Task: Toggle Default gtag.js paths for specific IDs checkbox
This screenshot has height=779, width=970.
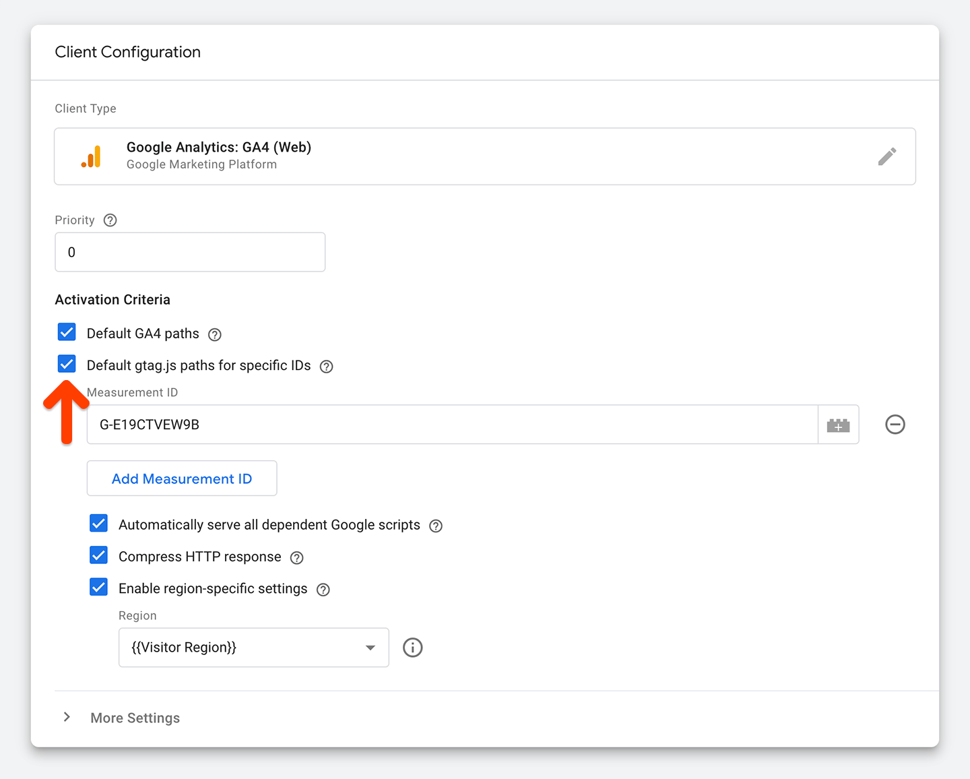Action: 67,365
